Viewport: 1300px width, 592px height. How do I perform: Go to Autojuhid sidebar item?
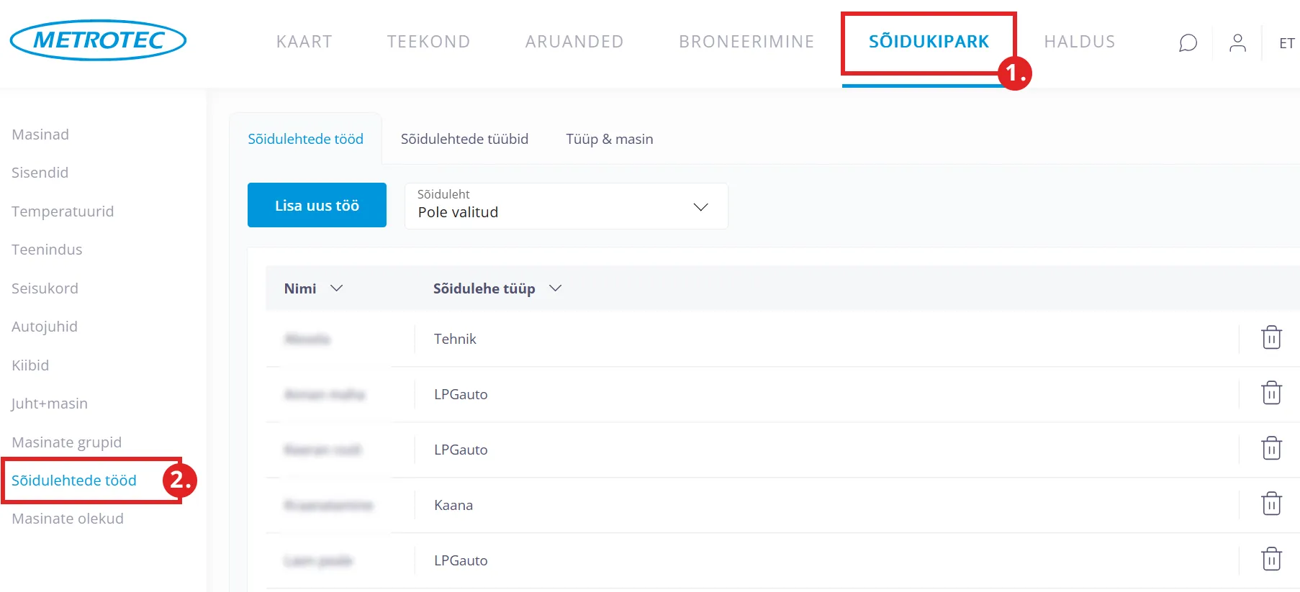pyautogui.click(x=45, y=327)
